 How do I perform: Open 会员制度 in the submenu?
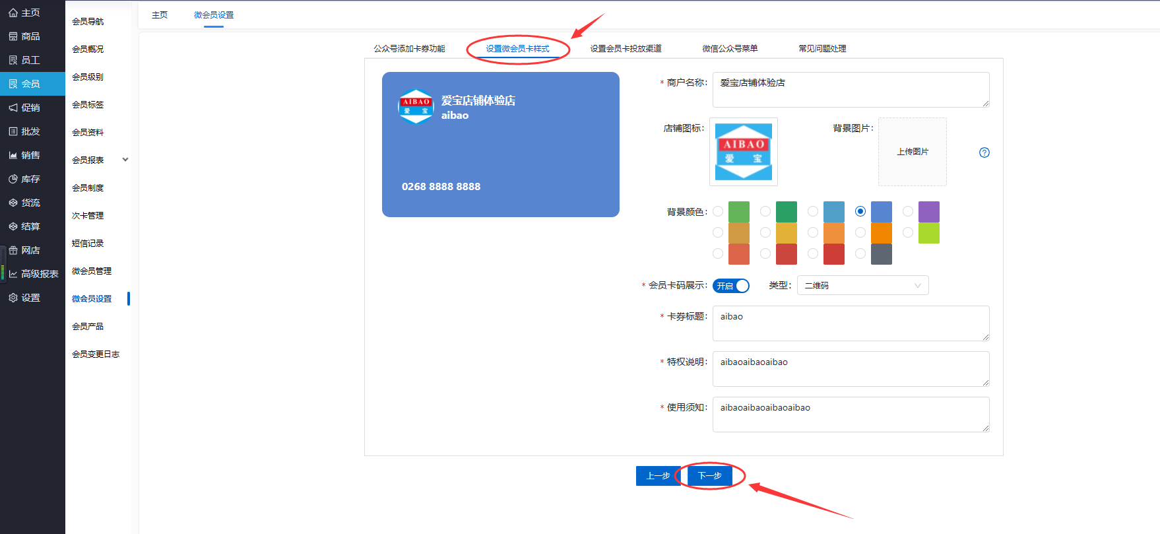88,188
